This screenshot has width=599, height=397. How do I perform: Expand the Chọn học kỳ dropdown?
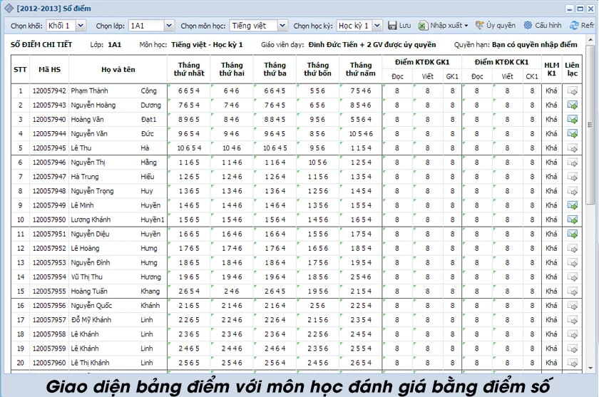(377, 26)
